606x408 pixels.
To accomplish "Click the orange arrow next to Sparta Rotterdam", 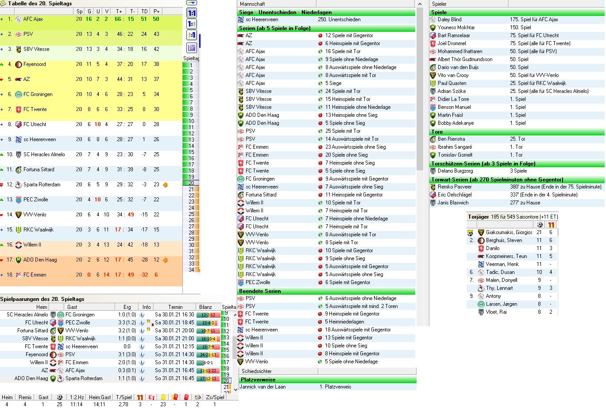I will (x=166, y=185).
